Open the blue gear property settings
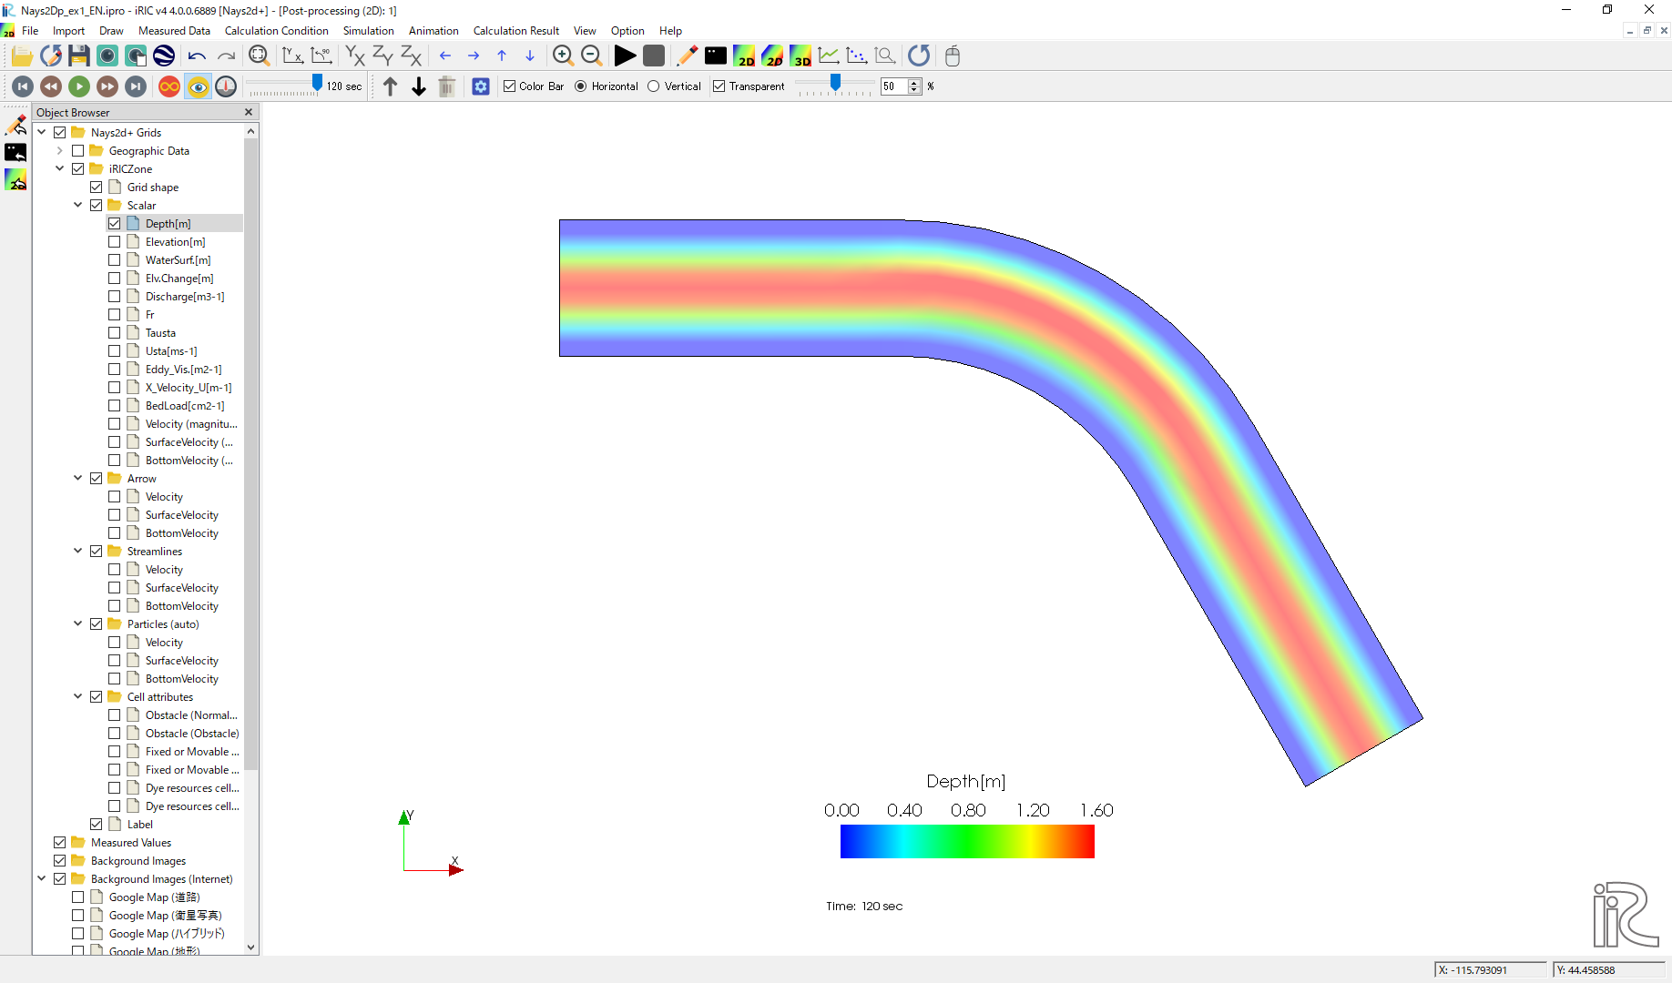This screenshot has height=983, width=1672. [481, 86]
